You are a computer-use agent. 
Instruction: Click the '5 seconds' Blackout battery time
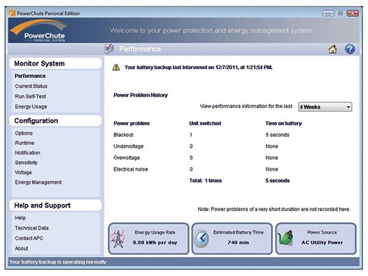coord(277,135)
